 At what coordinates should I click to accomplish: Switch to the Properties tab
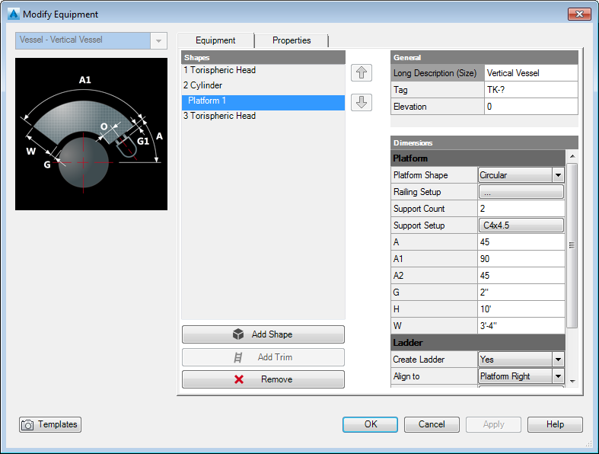tap(292, 40)
